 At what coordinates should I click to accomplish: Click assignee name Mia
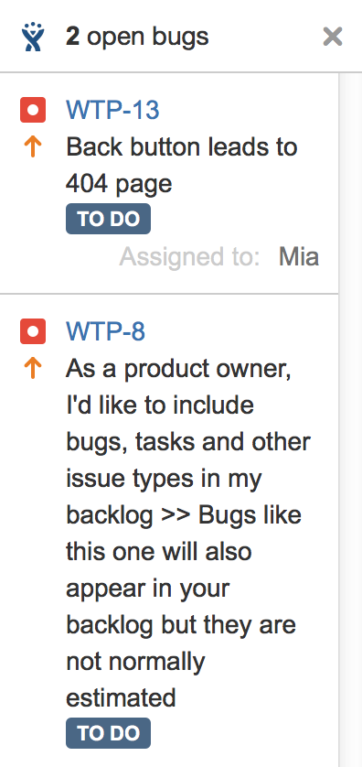point(299,257)
